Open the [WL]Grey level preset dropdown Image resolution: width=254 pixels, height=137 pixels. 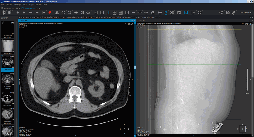click(246, 13)
